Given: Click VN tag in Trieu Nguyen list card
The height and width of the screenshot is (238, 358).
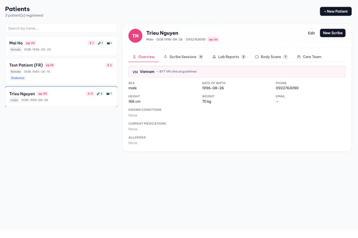Looking at the screenshot, I should click(43, 94).
